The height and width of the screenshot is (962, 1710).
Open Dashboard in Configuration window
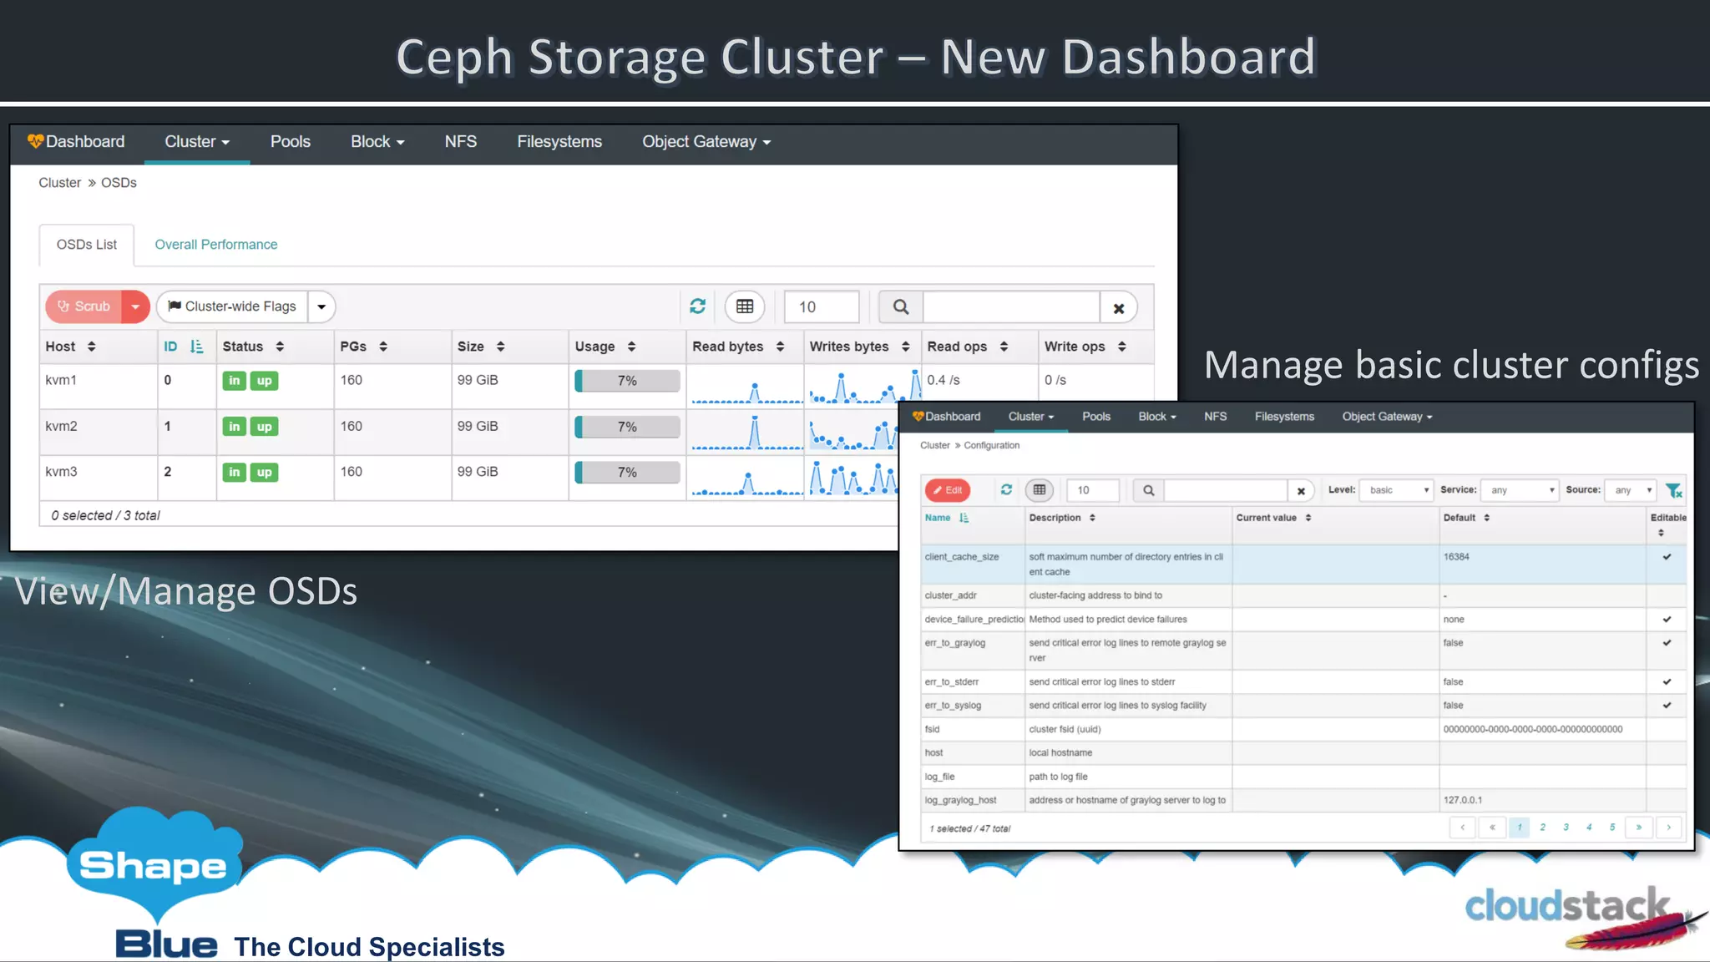click(x=946, y=417)
